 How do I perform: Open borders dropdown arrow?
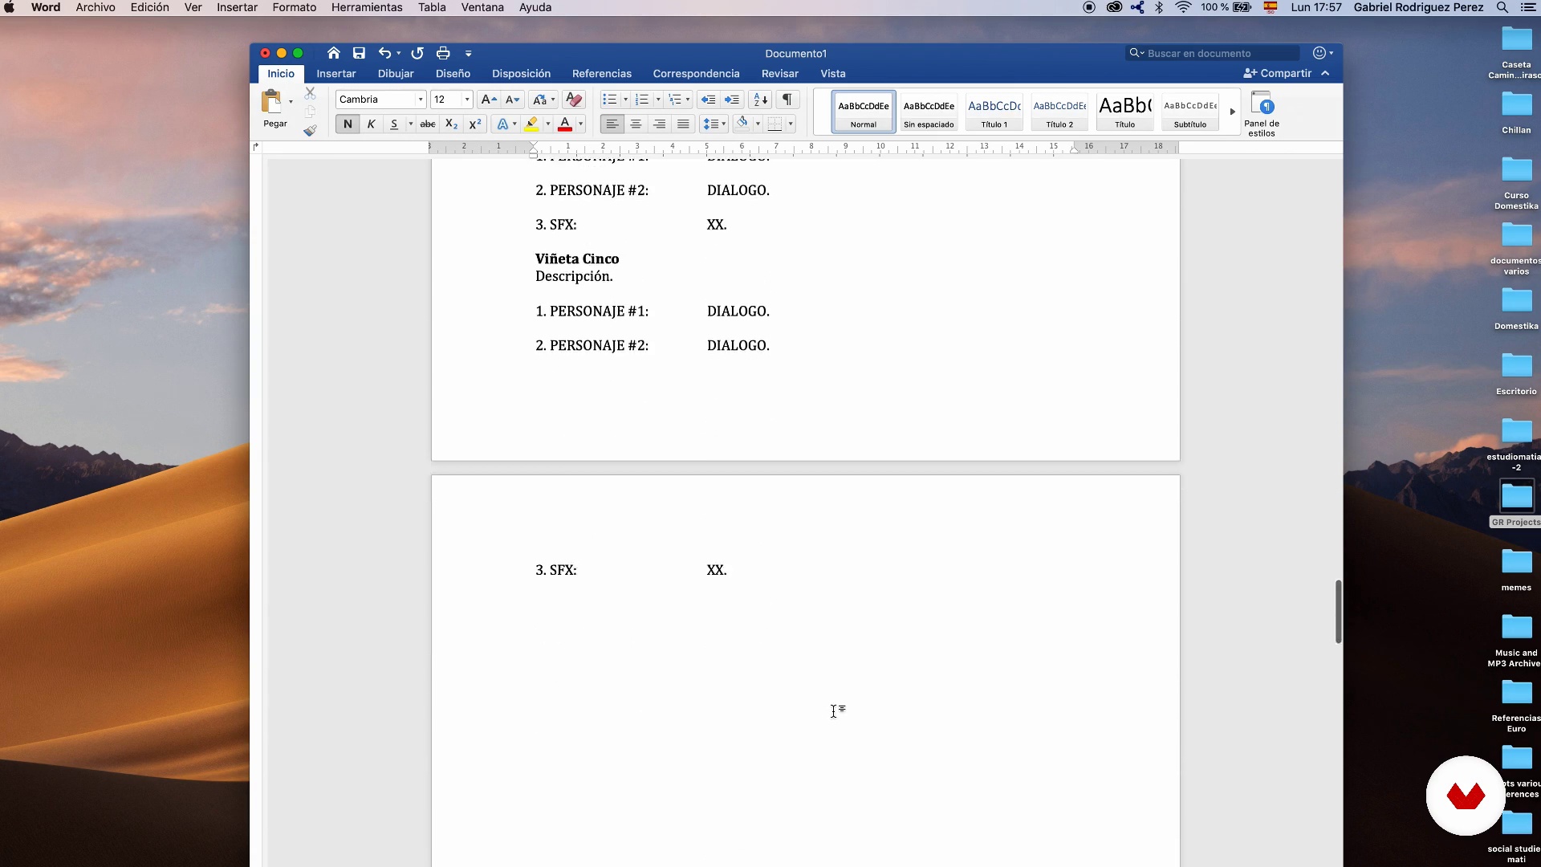click(x=791, y=124)
